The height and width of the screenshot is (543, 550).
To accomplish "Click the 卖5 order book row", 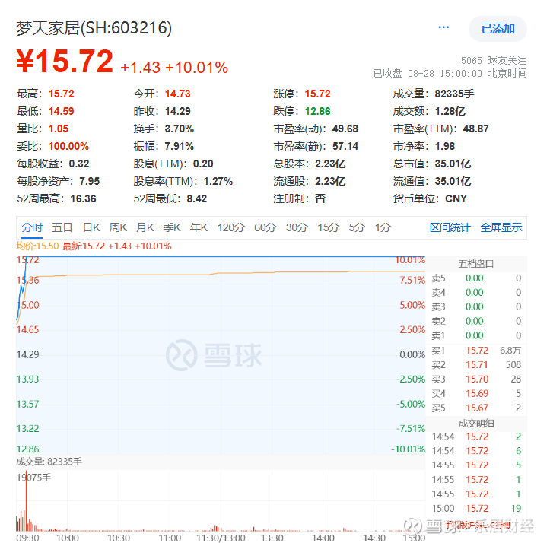I will 476,278.
